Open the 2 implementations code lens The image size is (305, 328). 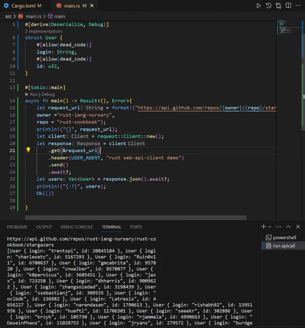pos(44,31)
